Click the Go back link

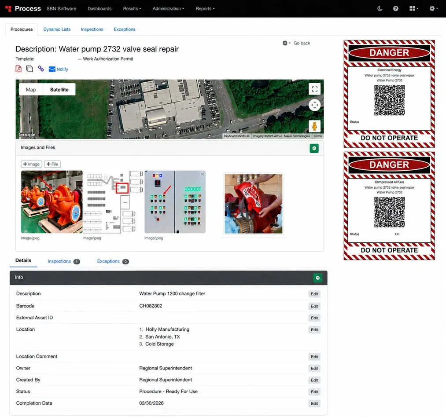(302, 43)
